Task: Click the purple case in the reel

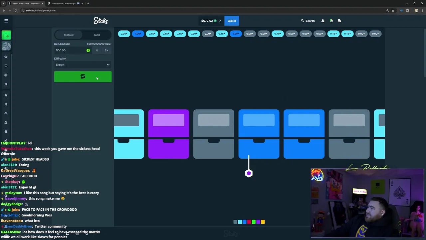Action: click(x=168, y=134)
